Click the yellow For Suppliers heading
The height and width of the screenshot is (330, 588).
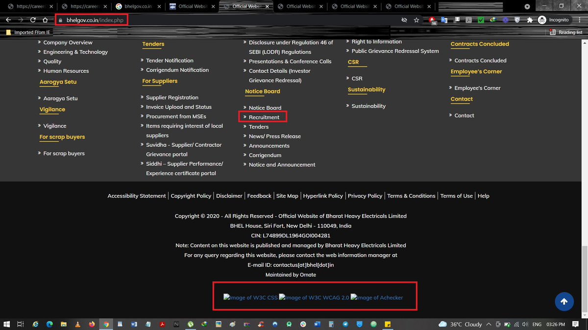tap(160, 81)
